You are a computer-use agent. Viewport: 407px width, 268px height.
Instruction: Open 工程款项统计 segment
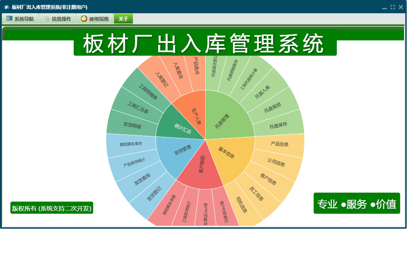(x=186, y=212)
